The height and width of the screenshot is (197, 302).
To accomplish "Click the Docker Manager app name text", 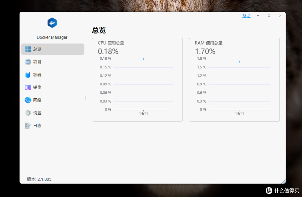I will [52, 38].
